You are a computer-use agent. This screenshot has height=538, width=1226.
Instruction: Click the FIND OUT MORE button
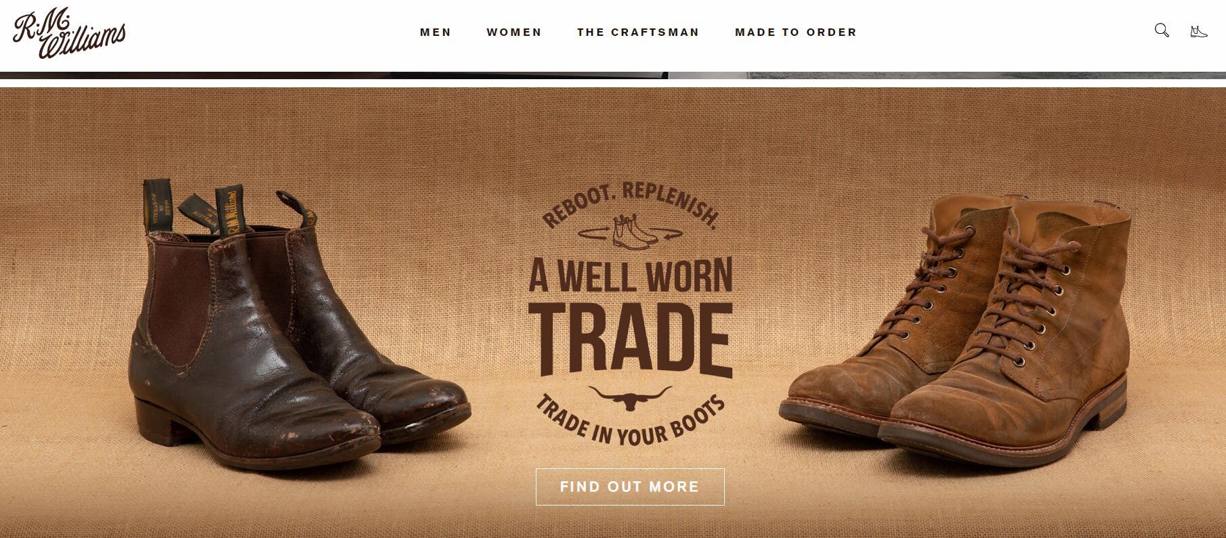click(x=630, y=487)
